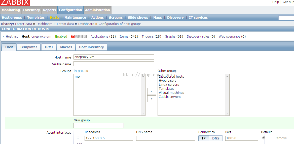
Task: Click the agent interface reorder handle
Action: [x=78, y=138]
